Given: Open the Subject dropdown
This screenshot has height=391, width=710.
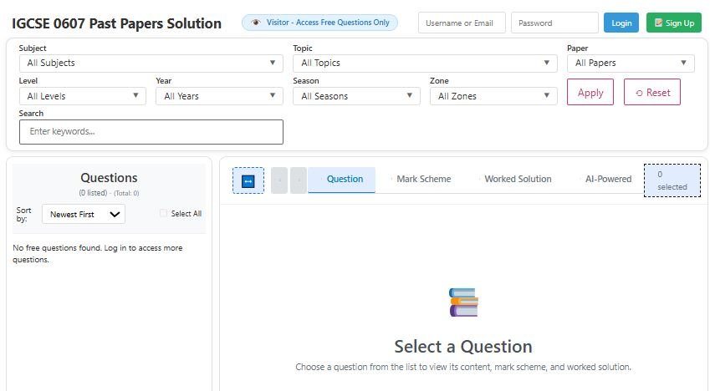Looking at the screenshot, I should click(x=152, y=63).
